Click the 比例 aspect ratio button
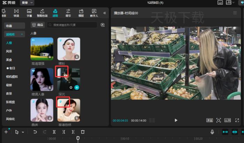The height and width of the screenshot is (143, 244). (227, 120)
